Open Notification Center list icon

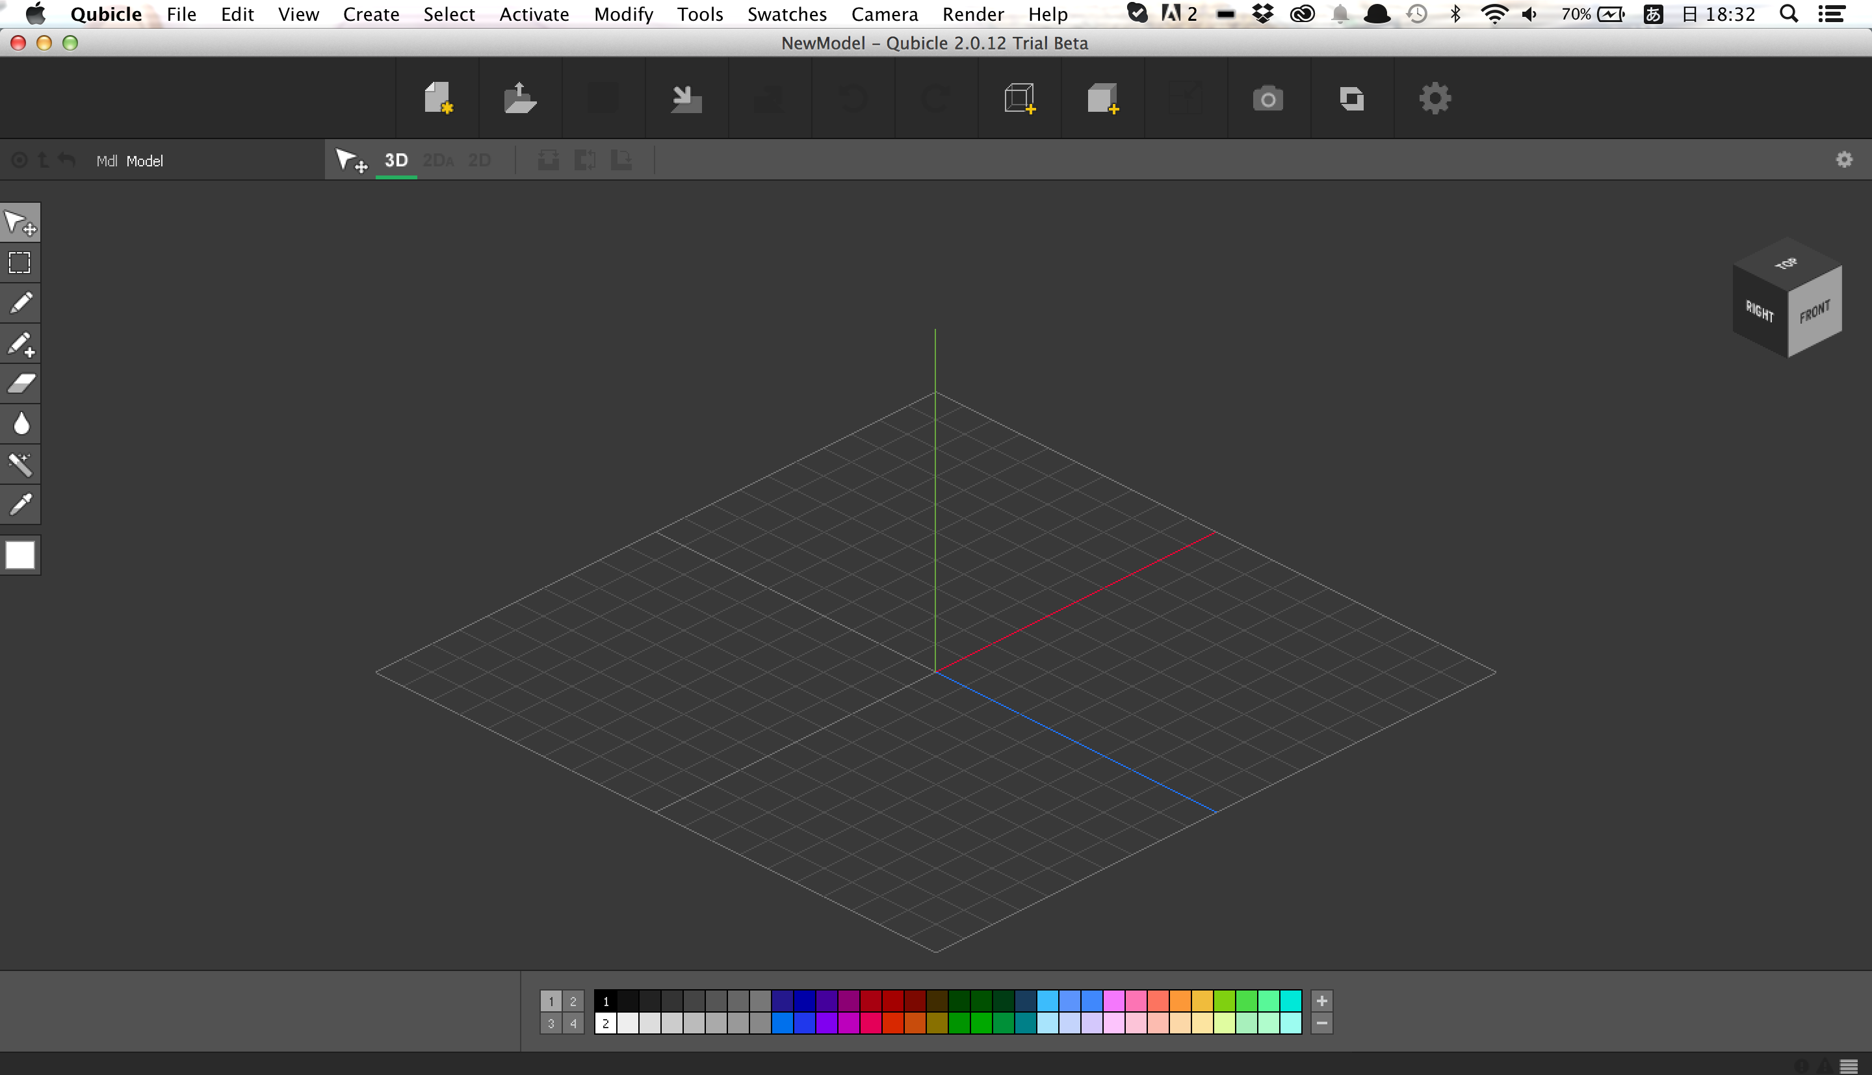point(1832,14)
